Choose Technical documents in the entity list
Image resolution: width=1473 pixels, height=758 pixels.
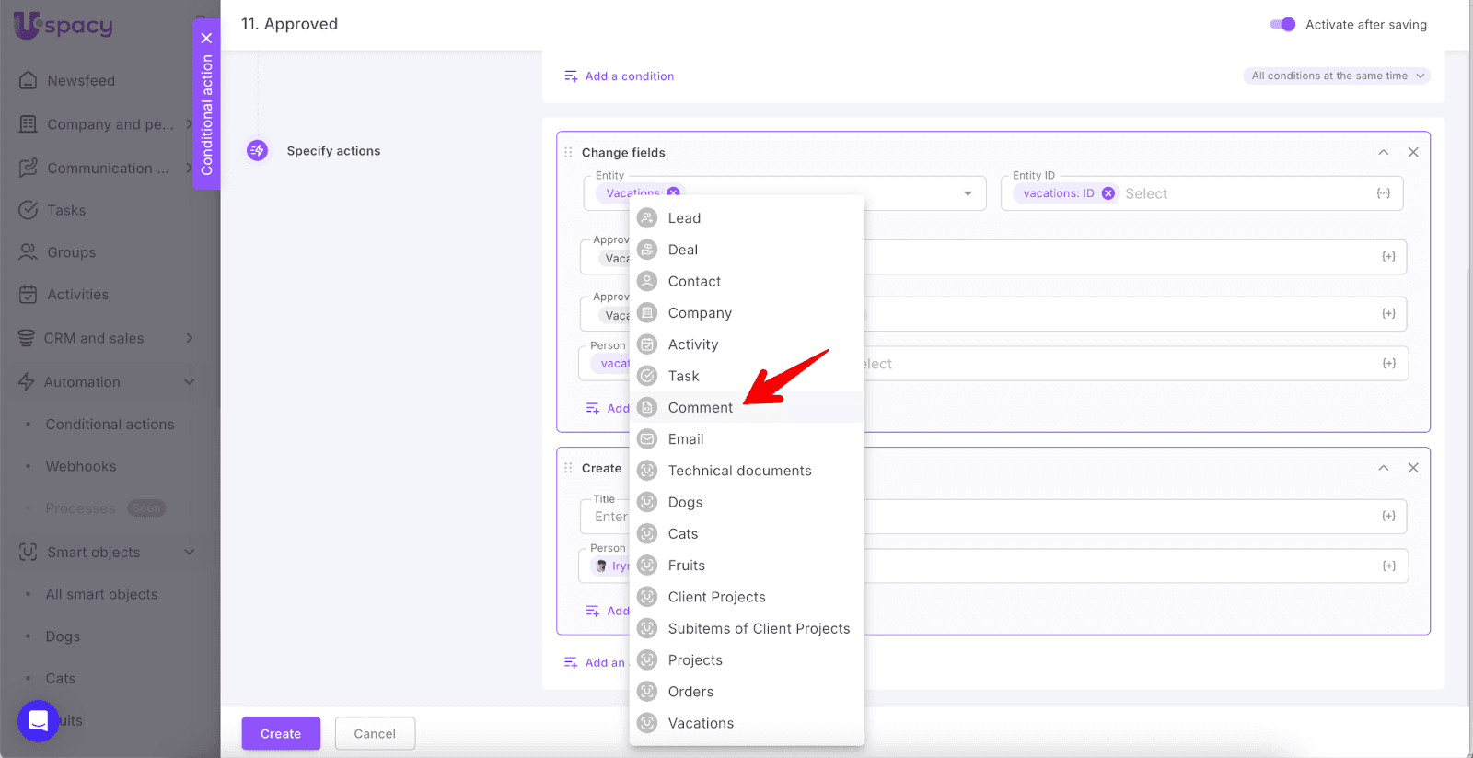point(739,471)
